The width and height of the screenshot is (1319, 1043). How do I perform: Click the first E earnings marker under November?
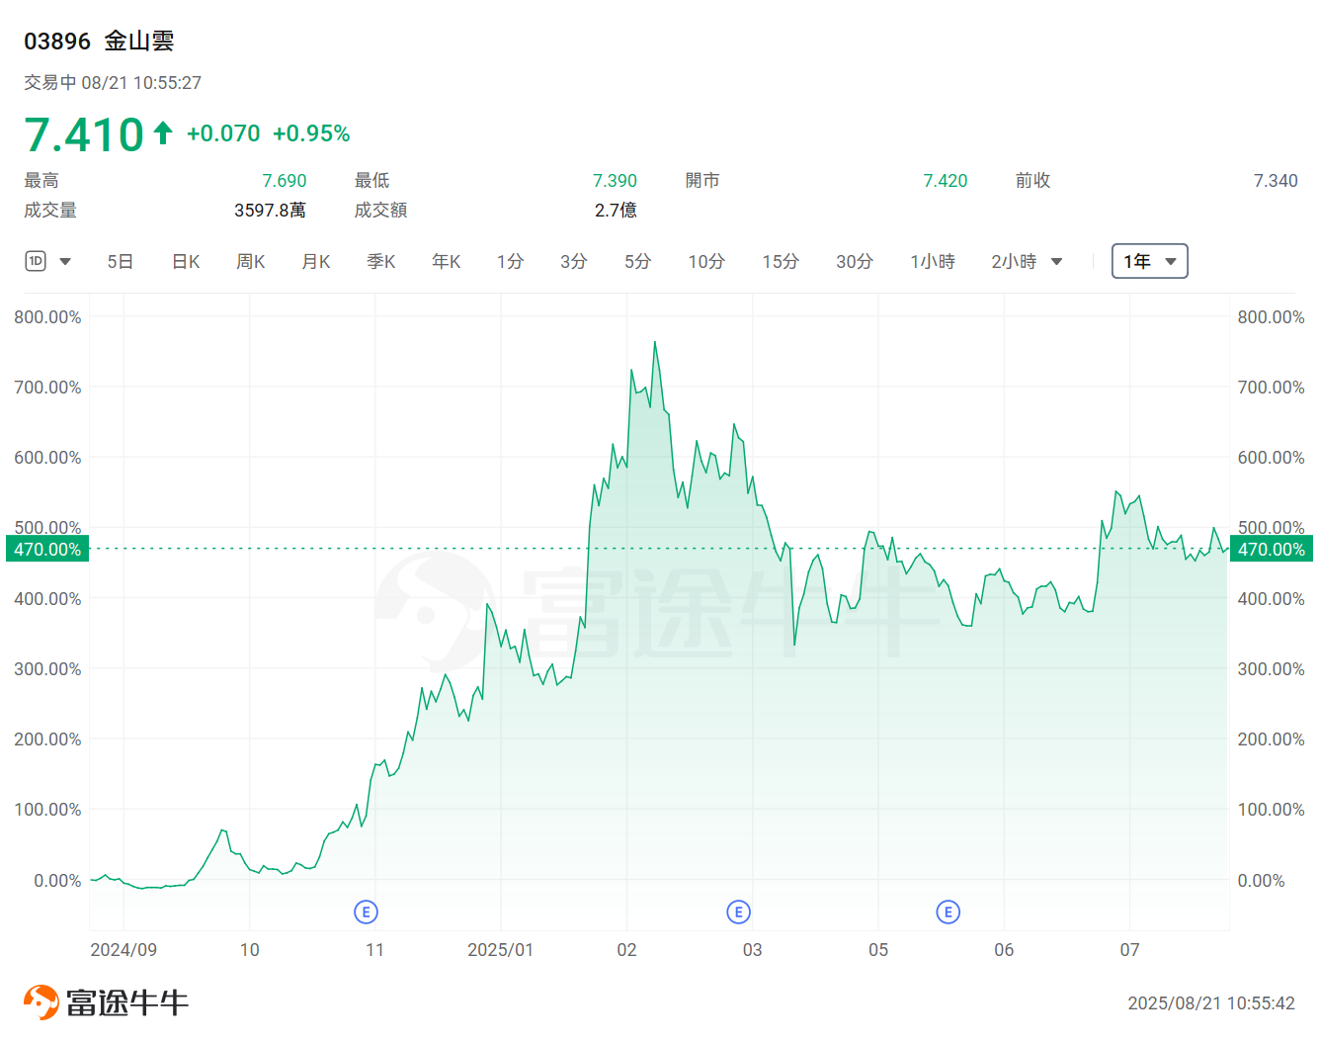coord(366,912)
